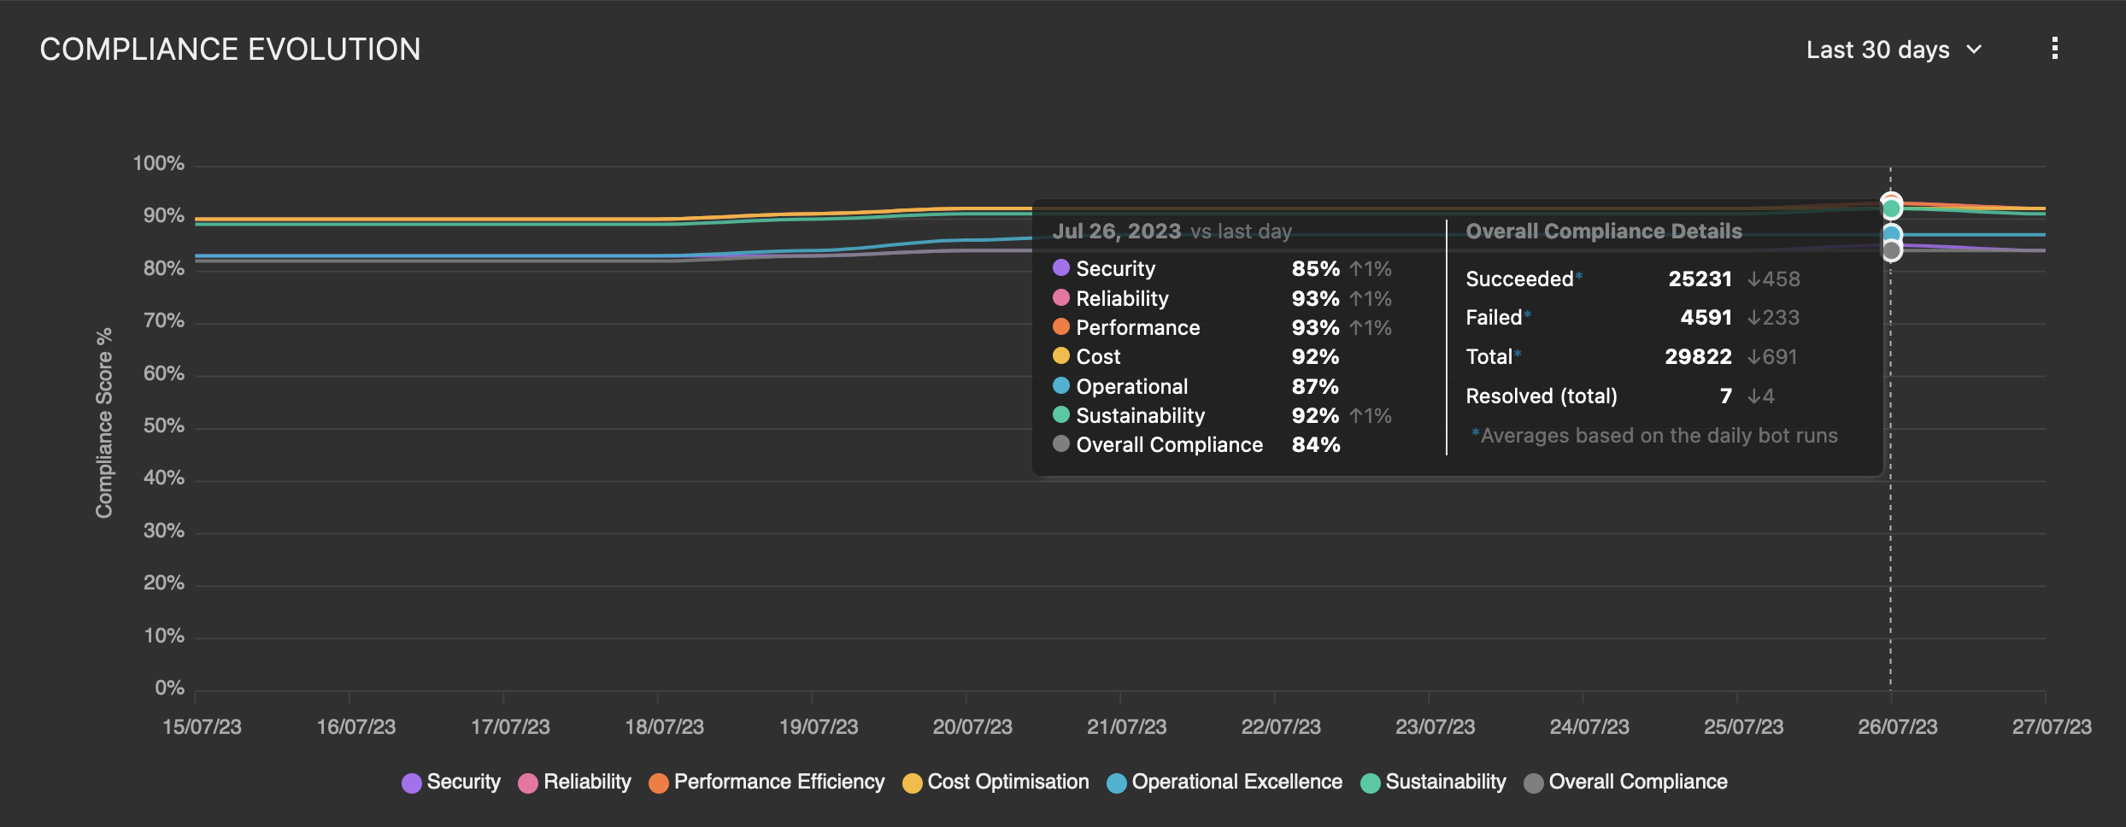
Task: Click the Failed count in tooltip
Action: (x=1706, y=318)
